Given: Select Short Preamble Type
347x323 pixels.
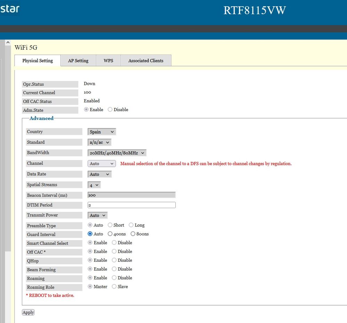Looking at the screenshot, I should click(x=110, y=225).
